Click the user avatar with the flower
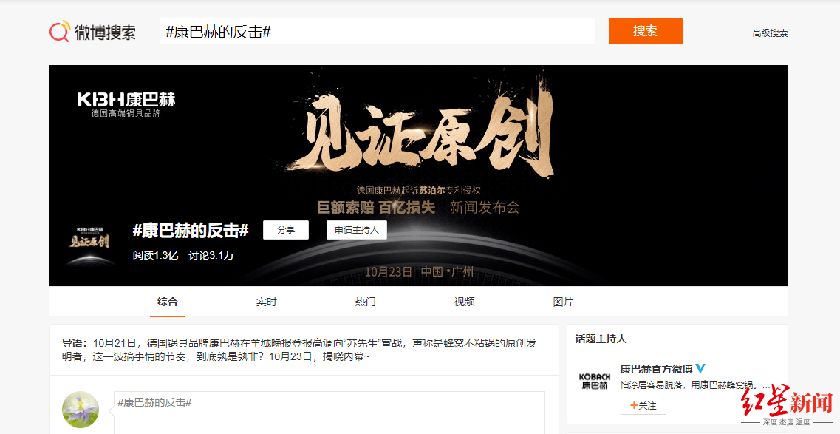840x434 pixels. click(81, 410)
